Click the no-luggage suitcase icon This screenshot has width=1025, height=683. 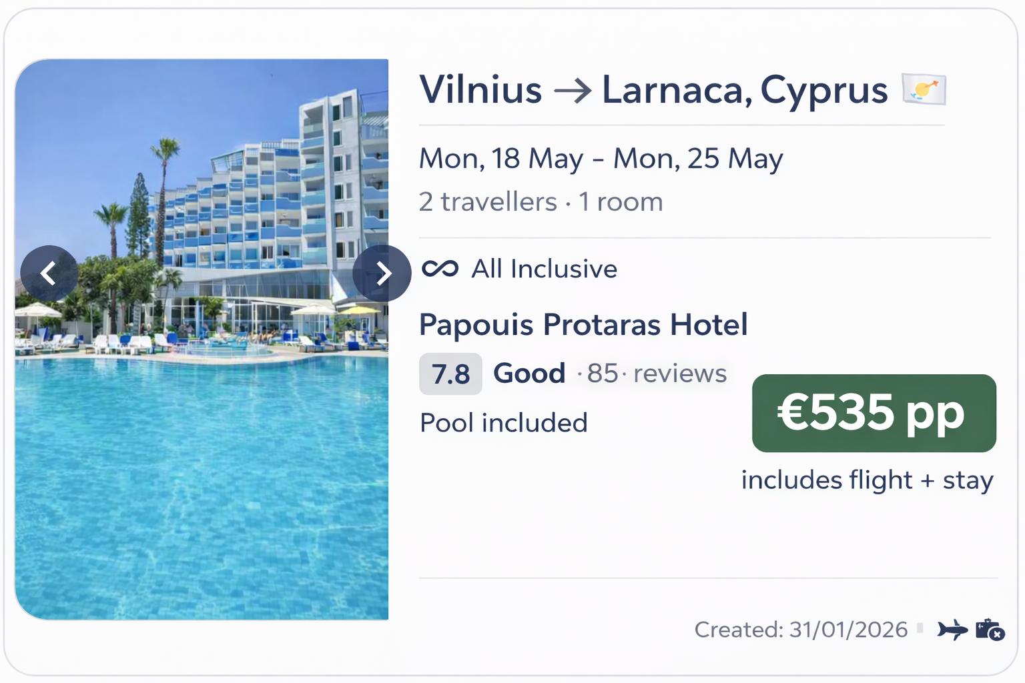[x=990, y=629]
